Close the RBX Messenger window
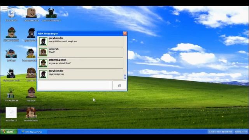Image resolution: width=249 pixels, height=140 pixels. click(125, 33)
